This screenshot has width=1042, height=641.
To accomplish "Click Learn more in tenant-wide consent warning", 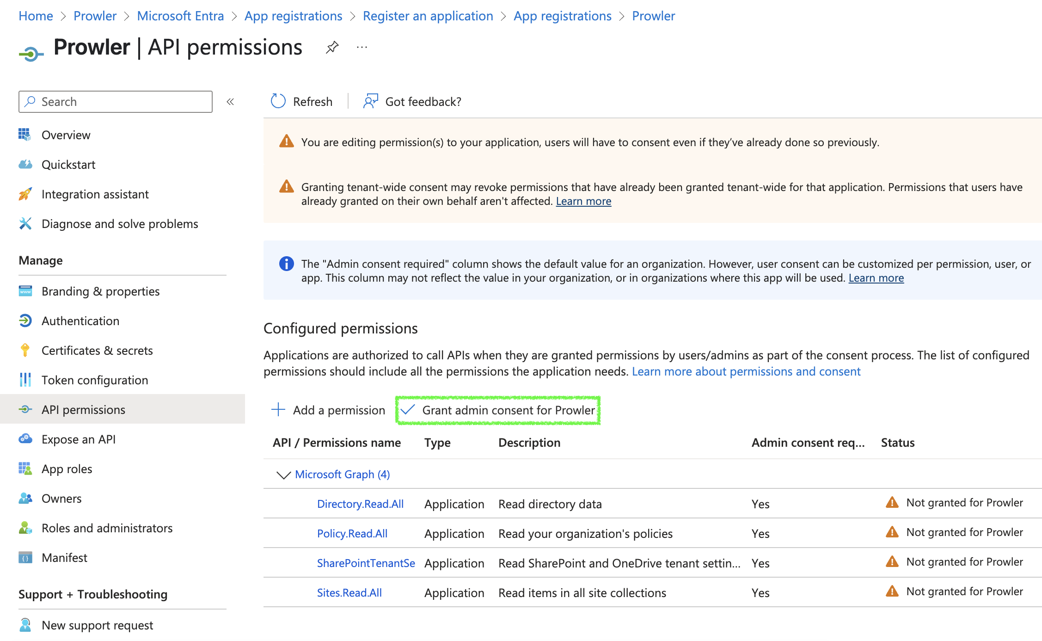I will (583, 201).
